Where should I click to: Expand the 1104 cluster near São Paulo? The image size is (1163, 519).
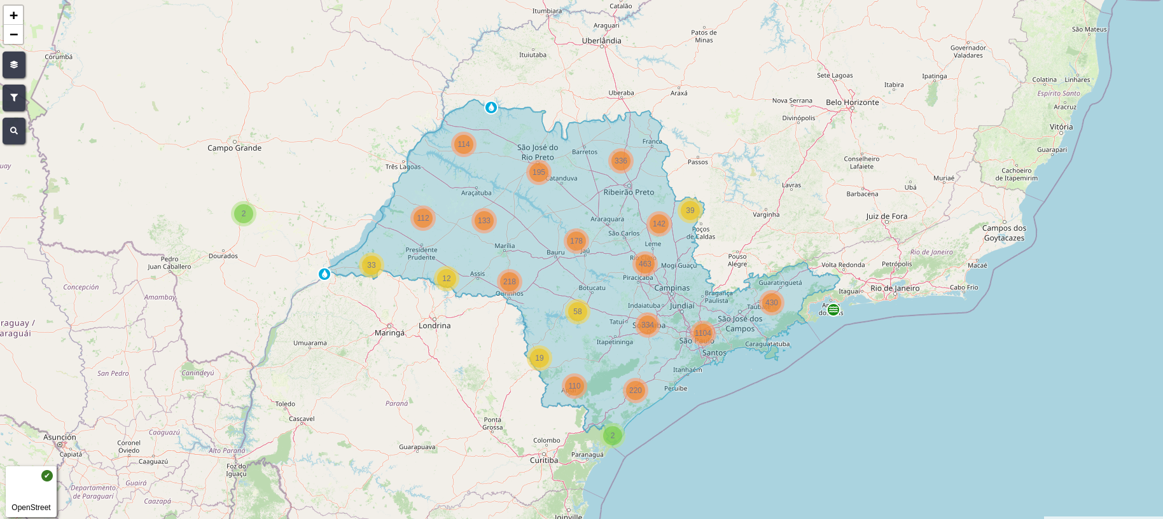coord(702,333)
